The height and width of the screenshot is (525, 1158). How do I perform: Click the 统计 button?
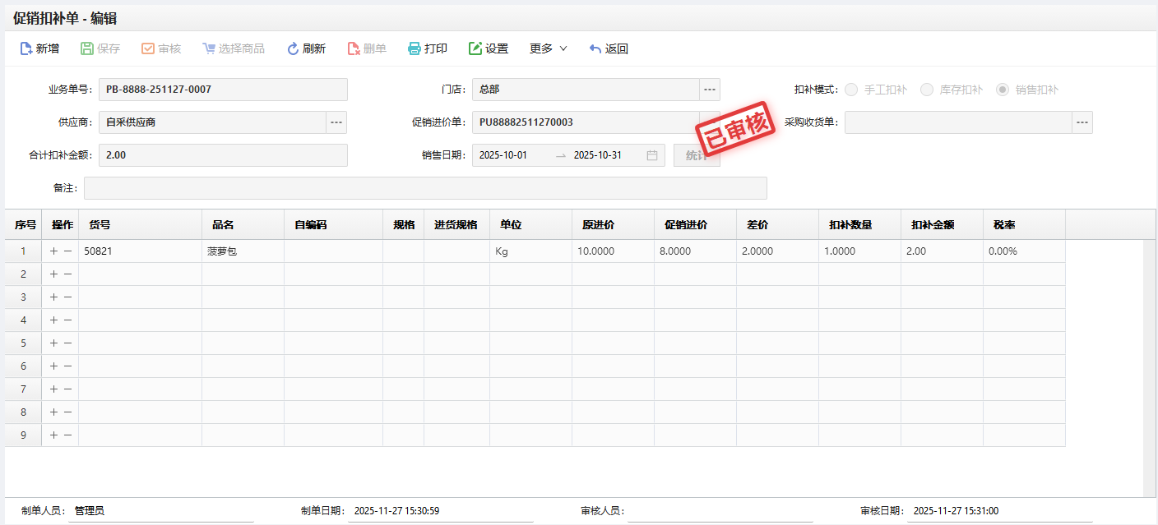697,155
